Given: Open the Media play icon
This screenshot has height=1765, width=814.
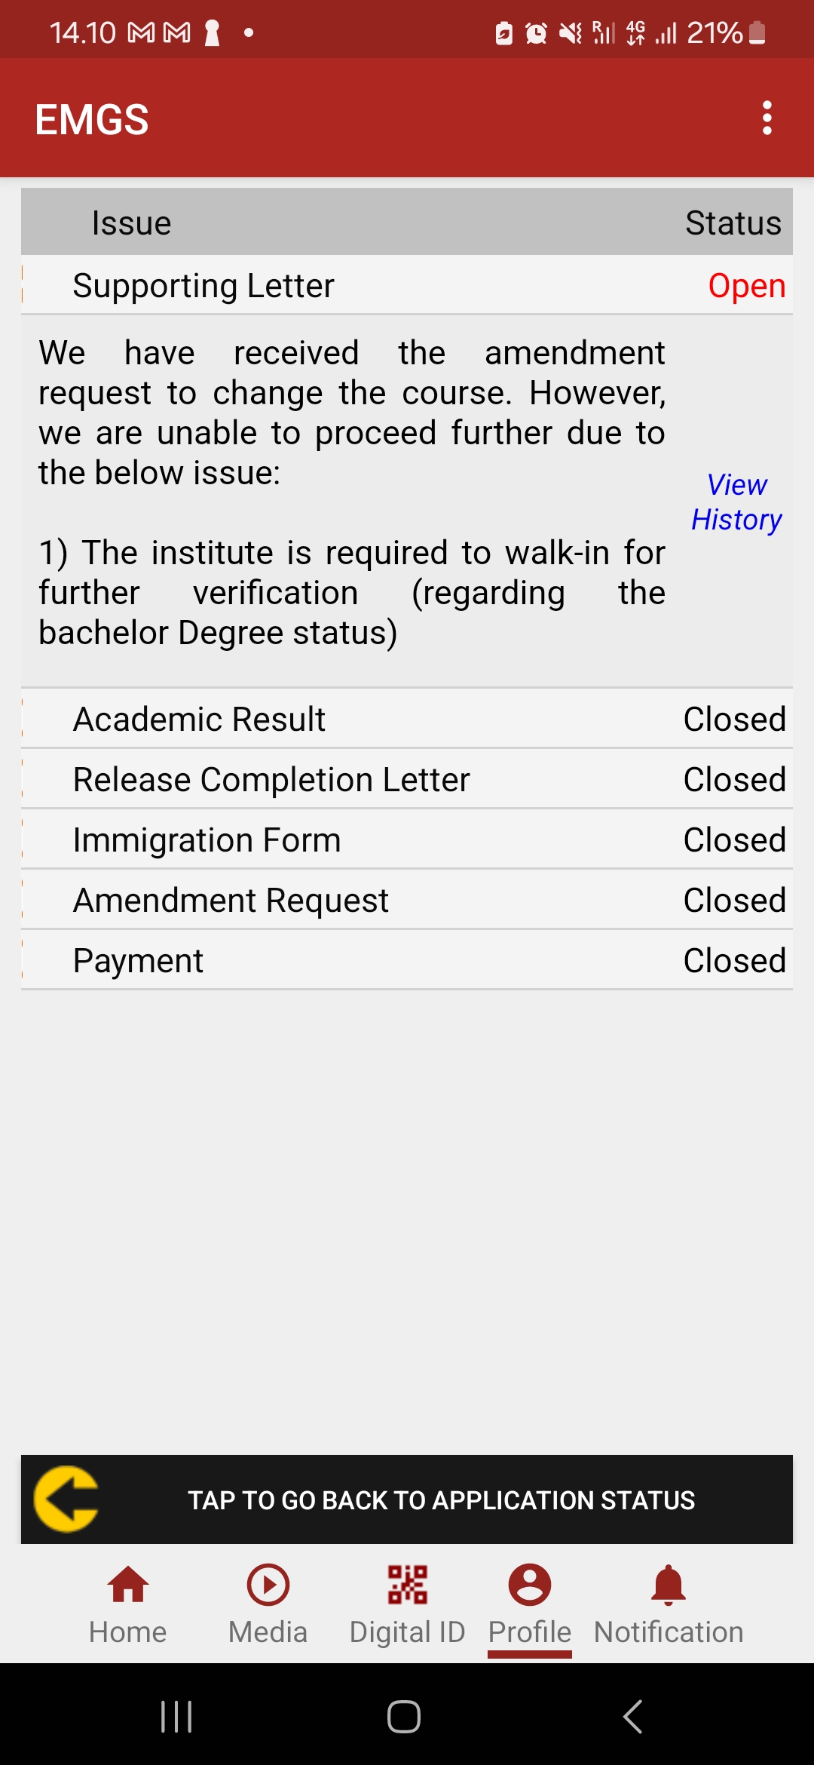Looking at the screenshot, I should (x=268, y=1584).
